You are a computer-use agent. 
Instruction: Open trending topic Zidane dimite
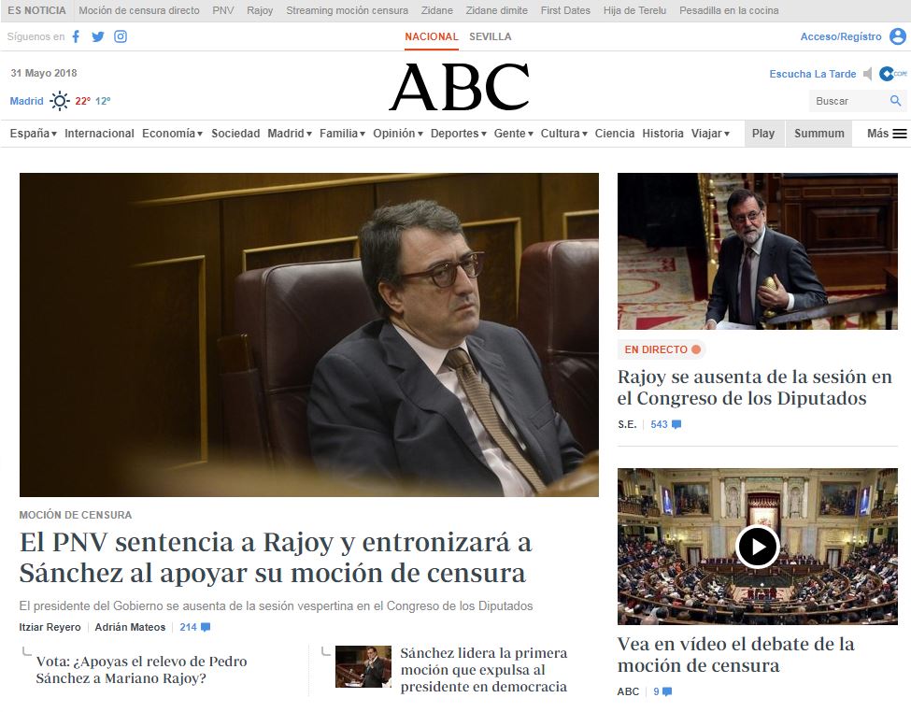click(497, 10)
